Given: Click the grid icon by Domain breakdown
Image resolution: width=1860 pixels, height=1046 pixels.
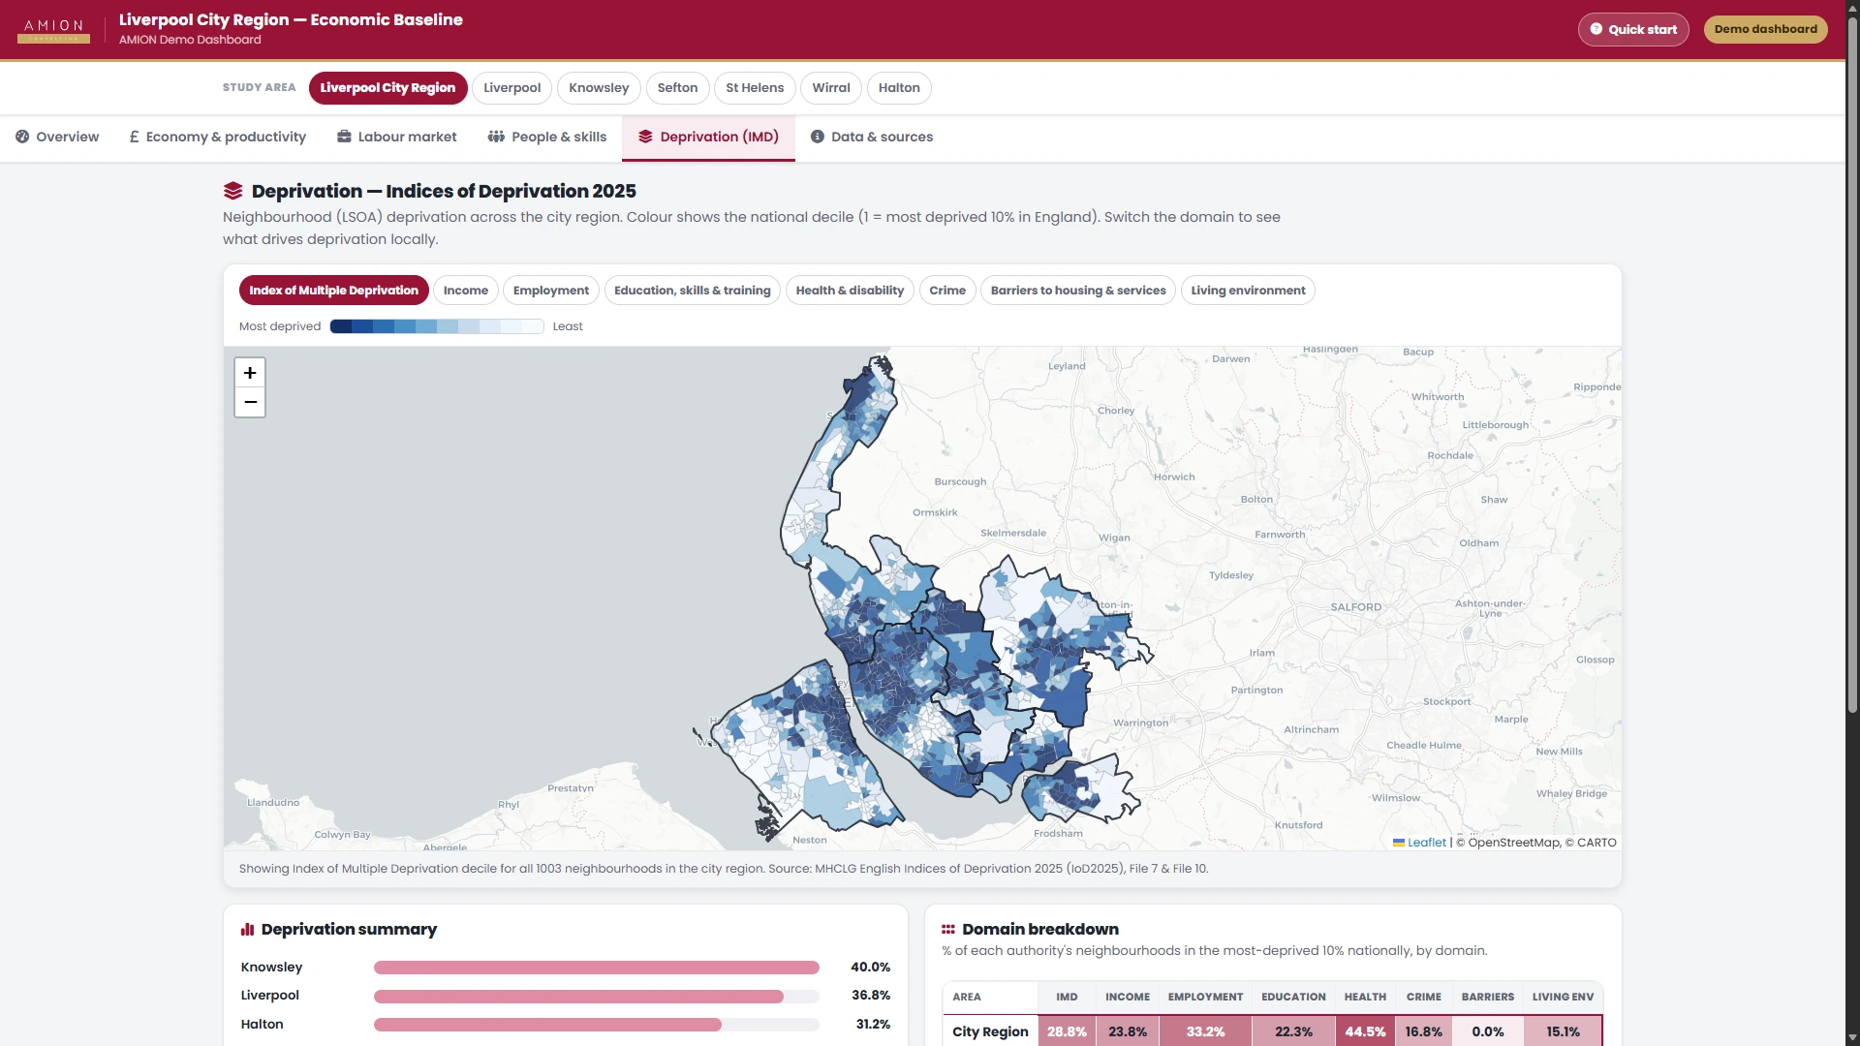Looking at the screenshot, I should pos(948,929).
